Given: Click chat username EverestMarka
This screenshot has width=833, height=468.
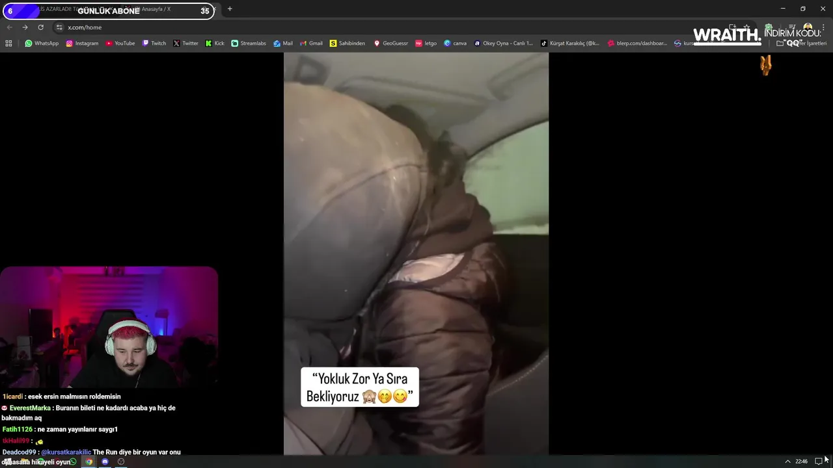Looking at the screenshot, I should [30, 408].
